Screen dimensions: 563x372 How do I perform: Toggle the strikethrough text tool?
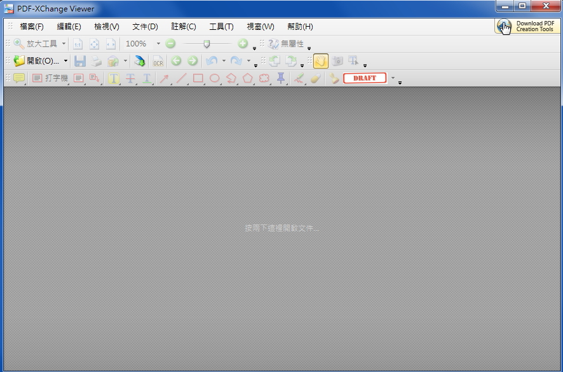point(130,78)
